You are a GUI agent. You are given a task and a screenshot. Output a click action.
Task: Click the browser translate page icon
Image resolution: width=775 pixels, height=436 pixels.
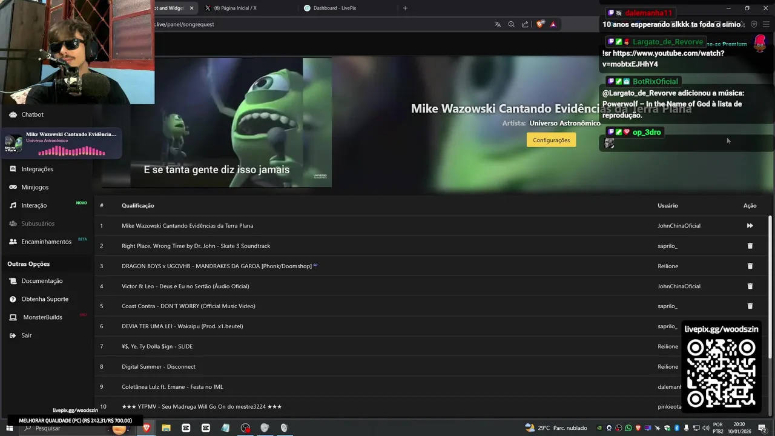pos(498,24)
